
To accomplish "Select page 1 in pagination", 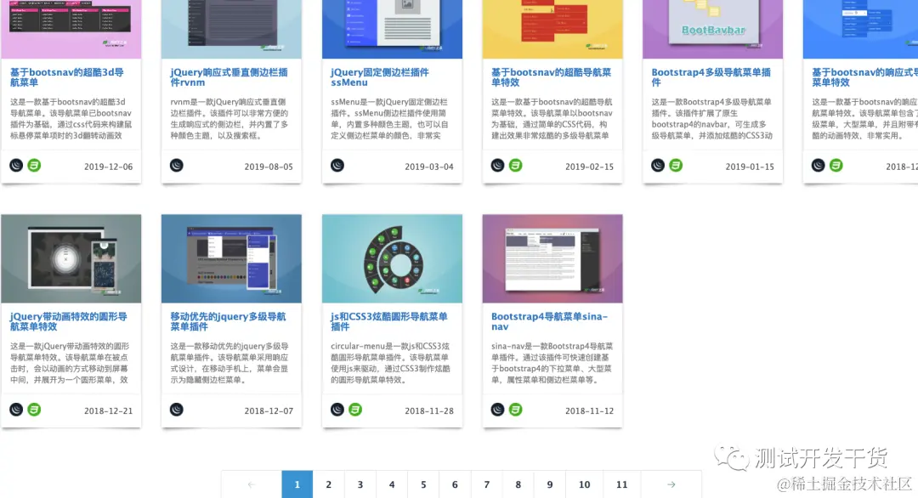I will tap(297, 484).
